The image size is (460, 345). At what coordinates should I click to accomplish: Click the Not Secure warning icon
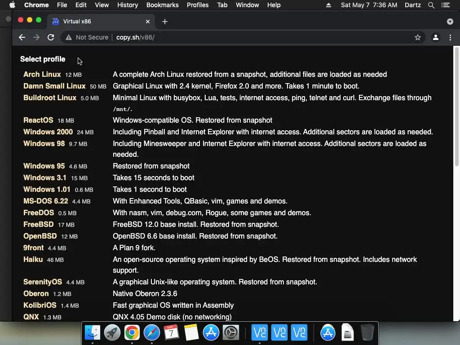coord(69,37)
